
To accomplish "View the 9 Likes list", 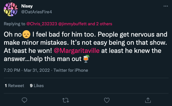I will coord(37,86).
